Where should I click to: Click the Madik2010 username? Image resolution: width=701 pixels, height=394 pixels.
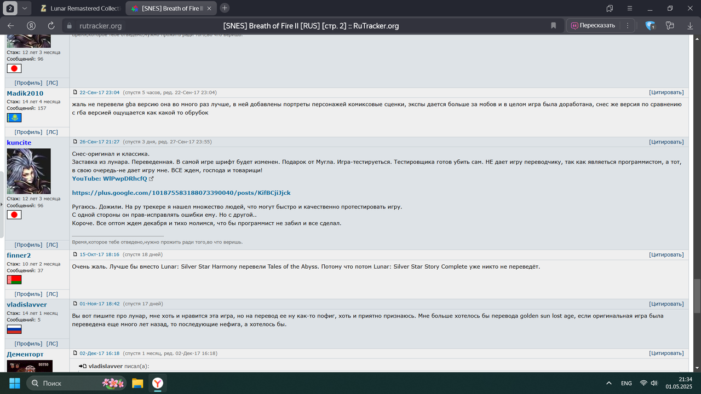pyautogui.click(x=25, y=94)
